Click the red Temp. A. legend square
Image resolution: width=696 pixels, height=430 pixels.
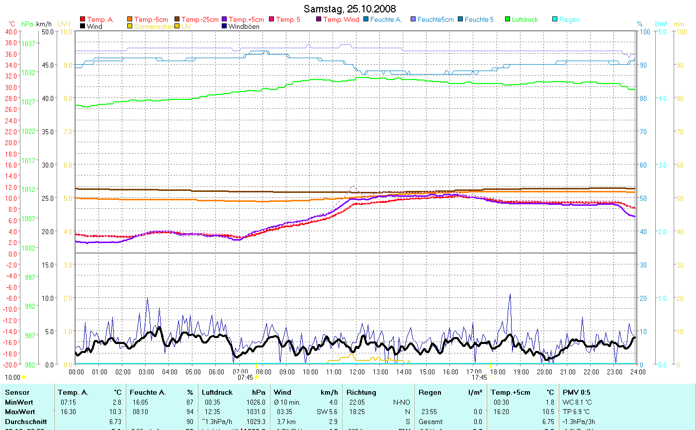click(x=83, y=19)
